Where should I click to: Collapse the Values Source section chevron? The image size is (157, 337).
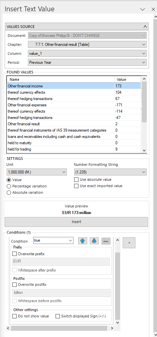(145, 27)
